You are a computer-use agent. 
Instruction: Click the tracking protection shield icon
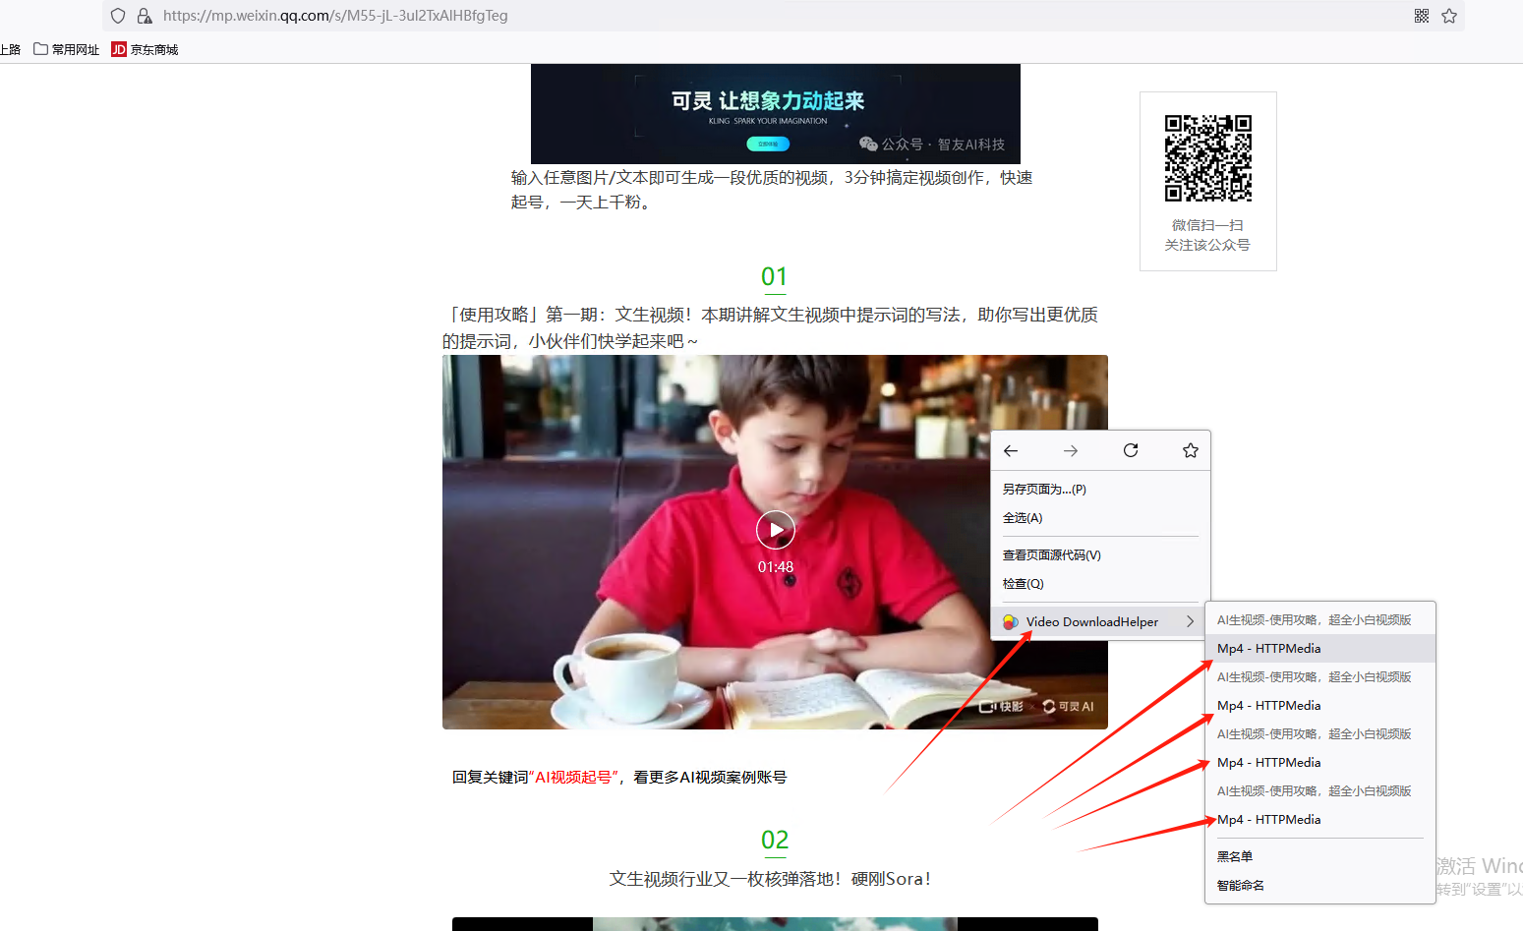tap(118, 16)
